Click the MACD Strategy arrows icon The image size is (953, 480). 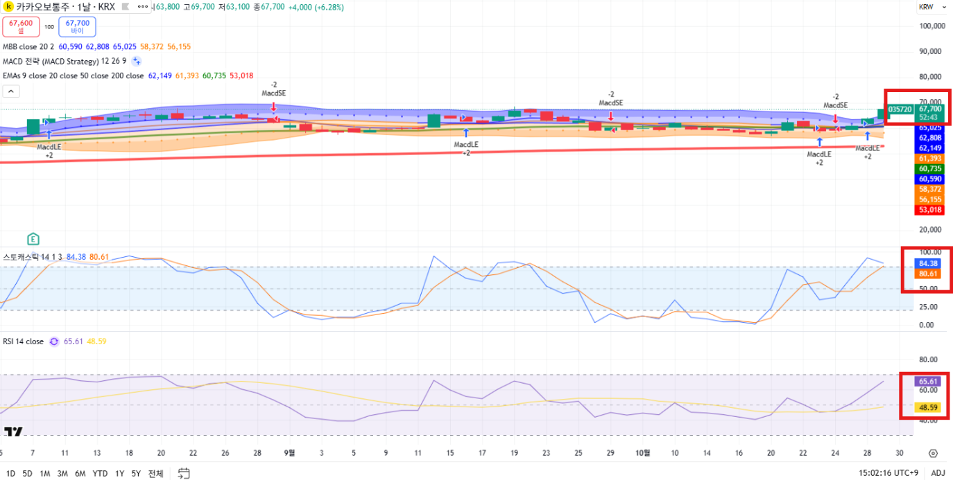137,61
